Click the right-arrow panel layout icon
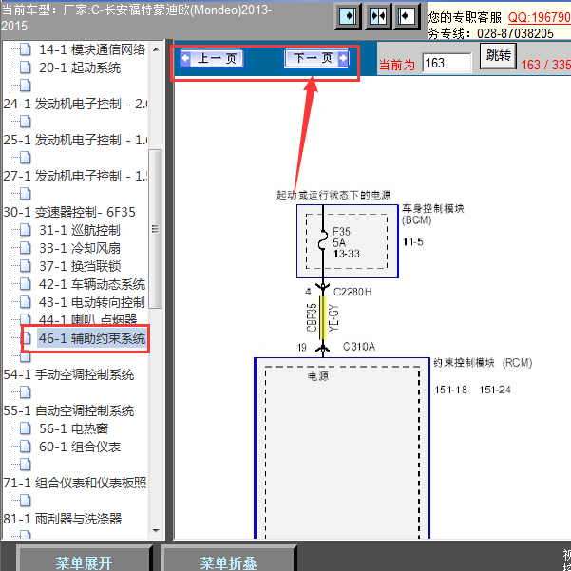This screenshot has width=571, height=571. click(x=348, y=16)
